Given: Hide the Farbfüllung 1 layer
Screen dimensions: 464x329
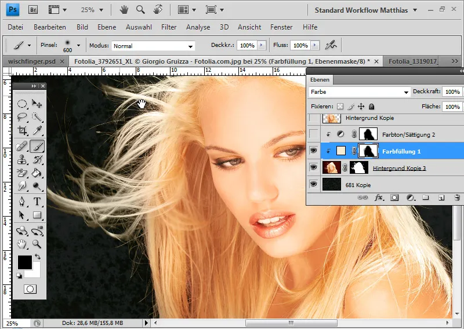Looking at the screenshot, I should tap(313, 151).
